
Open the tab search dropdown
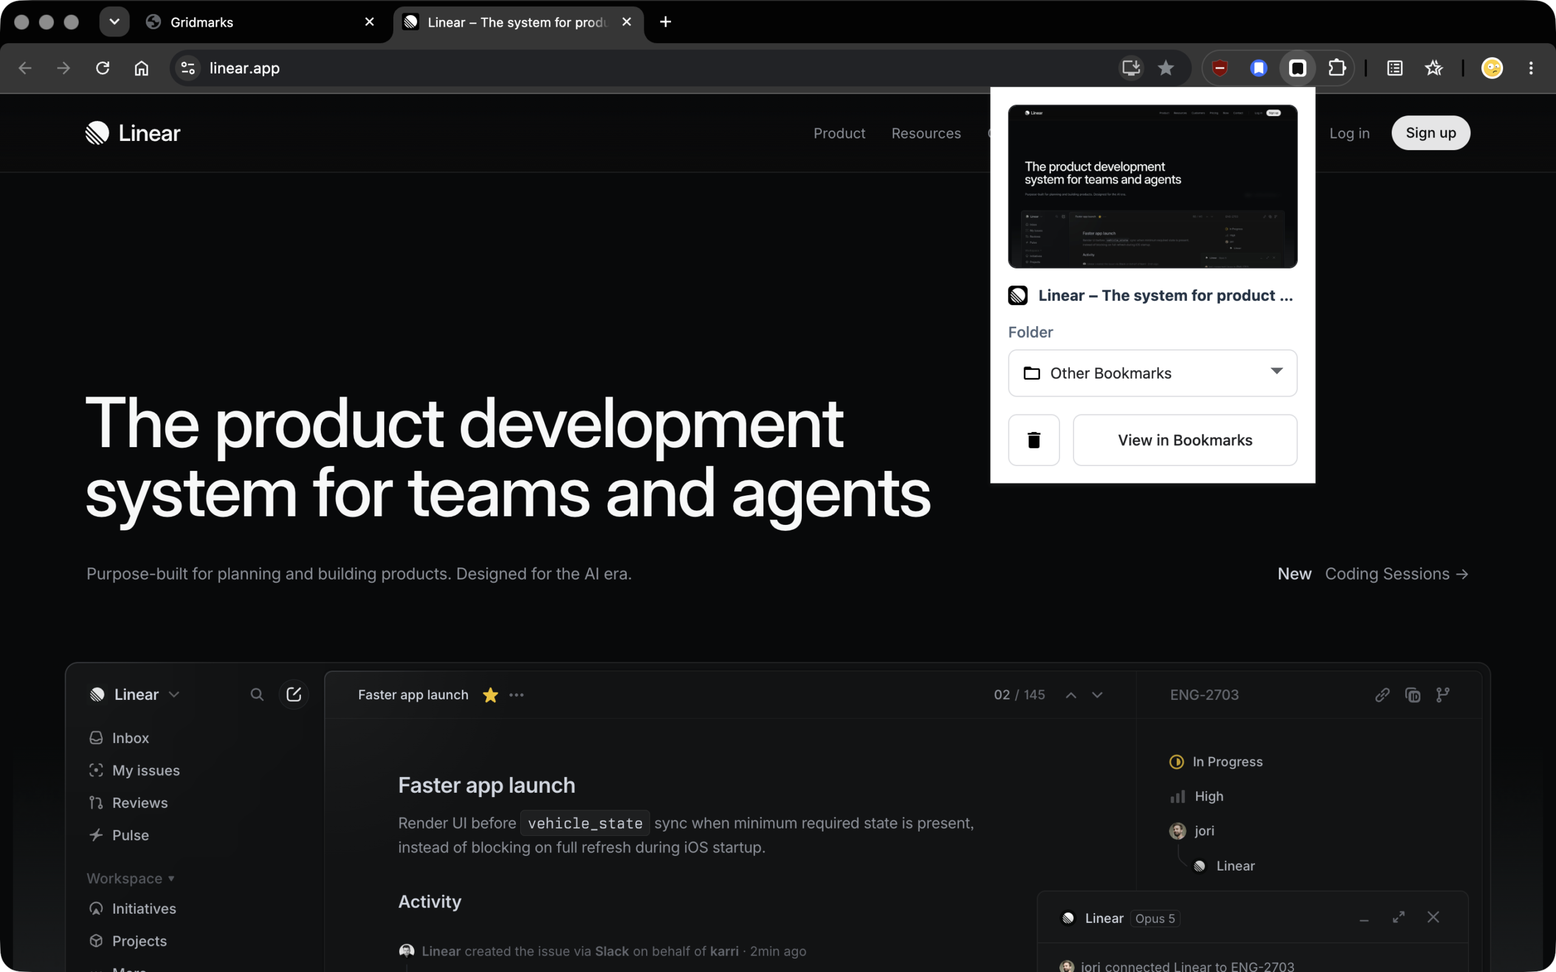pyautogui.click(x=114, y=22)
